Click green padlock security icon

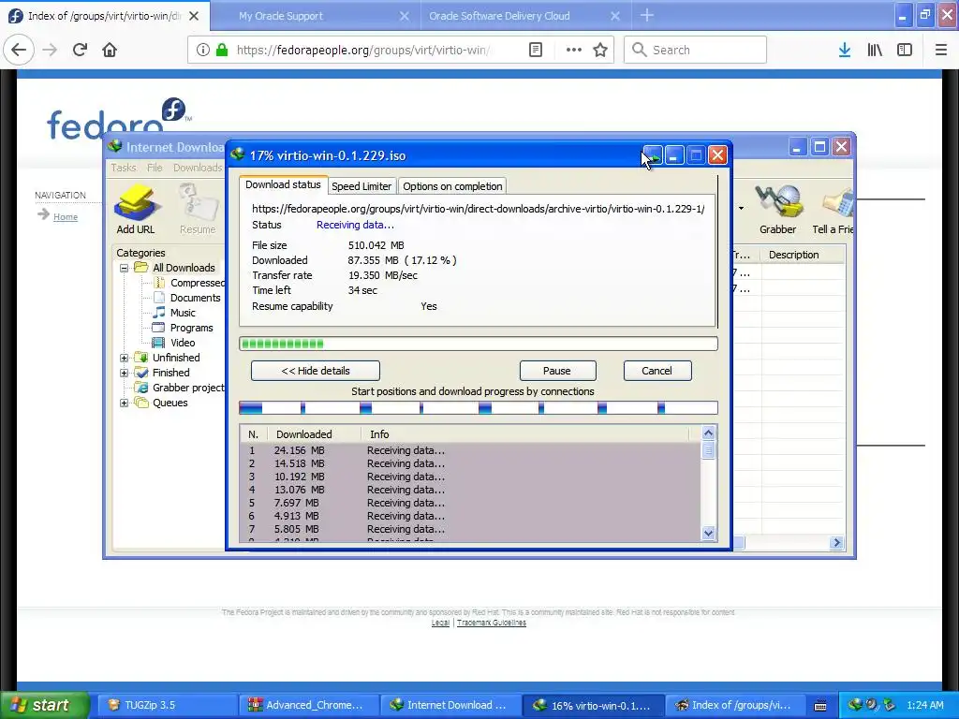tap(222, 50)
